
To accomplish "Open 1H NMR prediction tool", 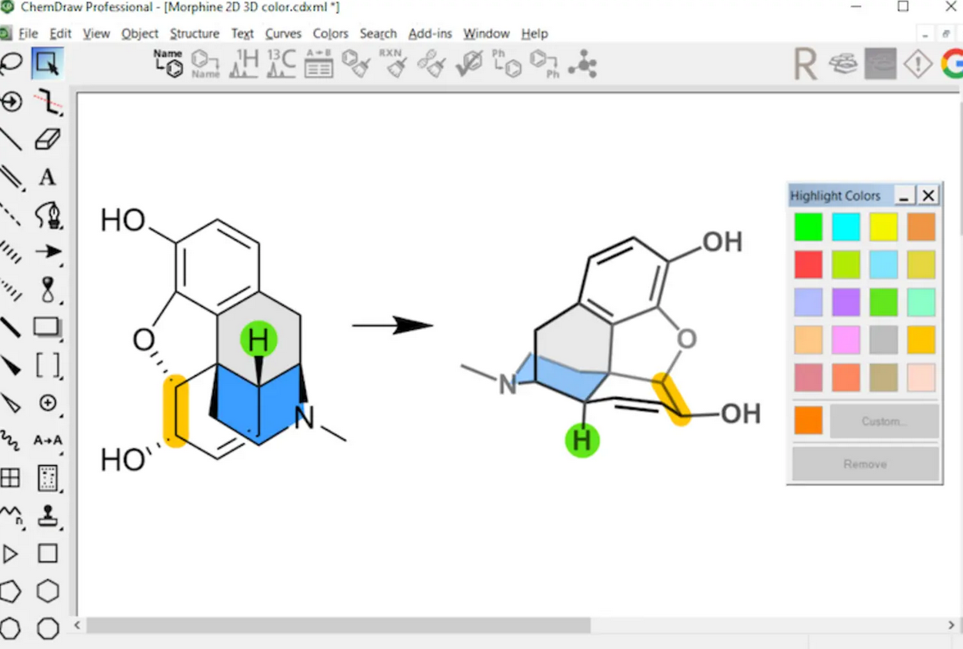I will click(245, 64).
